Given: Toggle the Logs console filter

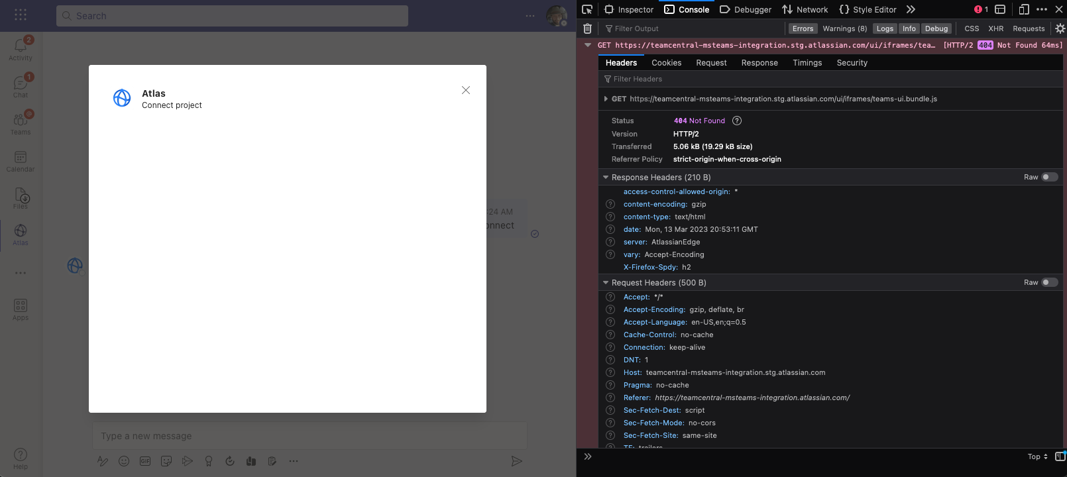Looking at the screenshot, I should (x=885, y=28).
